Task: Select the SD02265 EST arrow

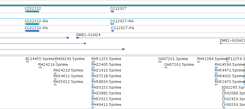Action: (x=223, y=90)
